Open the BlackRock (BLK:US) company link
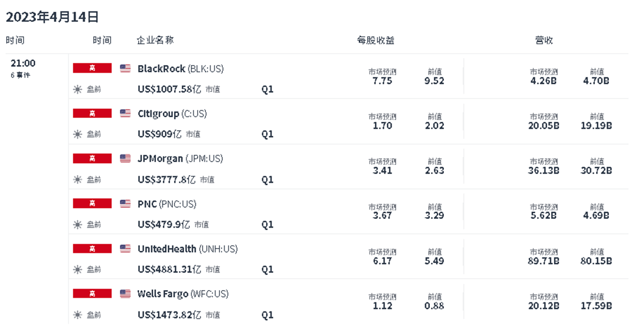Screen dimensions: 632x326 point(180,68)
